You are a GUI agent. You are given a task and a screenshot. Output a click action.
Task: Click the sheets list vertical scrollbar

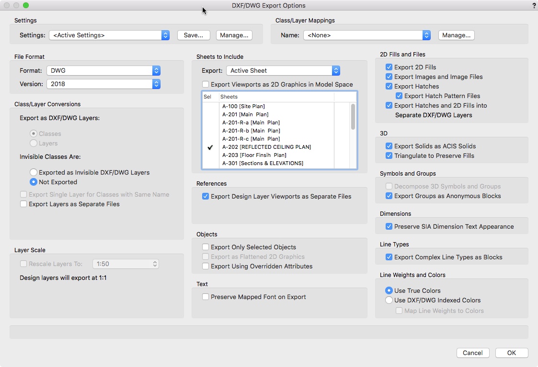(x=353, y=117)
